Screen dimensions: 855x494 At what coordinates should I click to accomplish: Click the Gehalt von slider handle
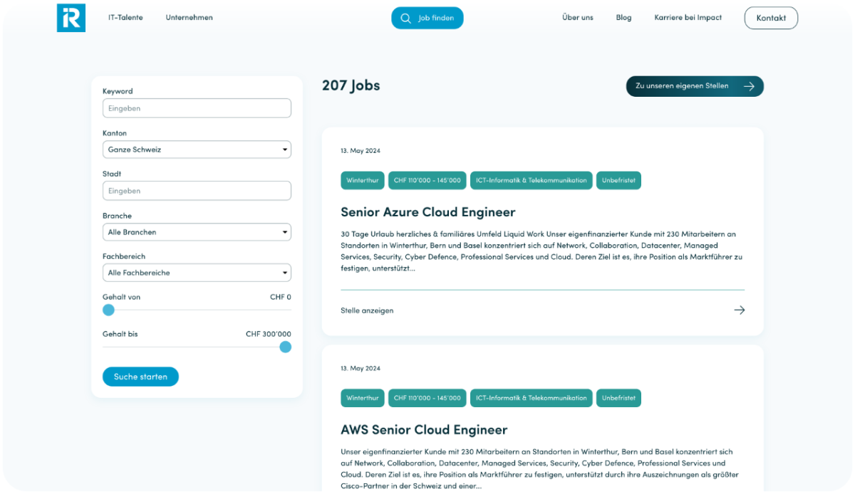[x=108, y=310]
